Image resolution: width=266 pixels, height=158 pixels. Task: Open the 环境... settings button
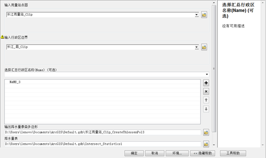point(177,153)
